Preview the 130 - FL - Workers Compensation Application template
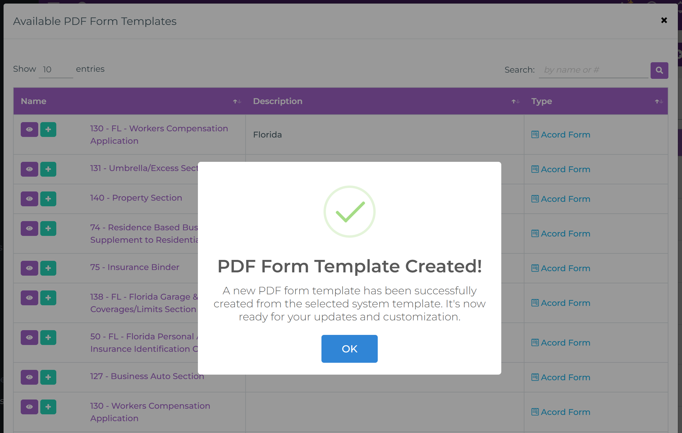Image resolution: width=682 pixels, height=433 pixels. [29, 130]
